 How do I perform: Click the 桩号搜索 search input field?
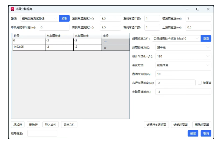42,133
